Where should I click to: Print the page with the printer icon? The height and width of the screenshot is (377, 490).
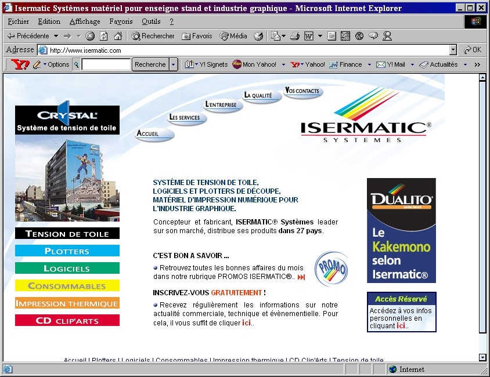(295, 36)
